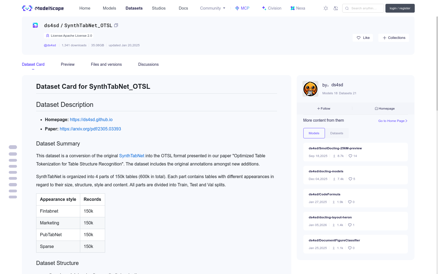This screenshot has width=438, height=274.
Task: Click the license badge icon
Action: point(48,36)
